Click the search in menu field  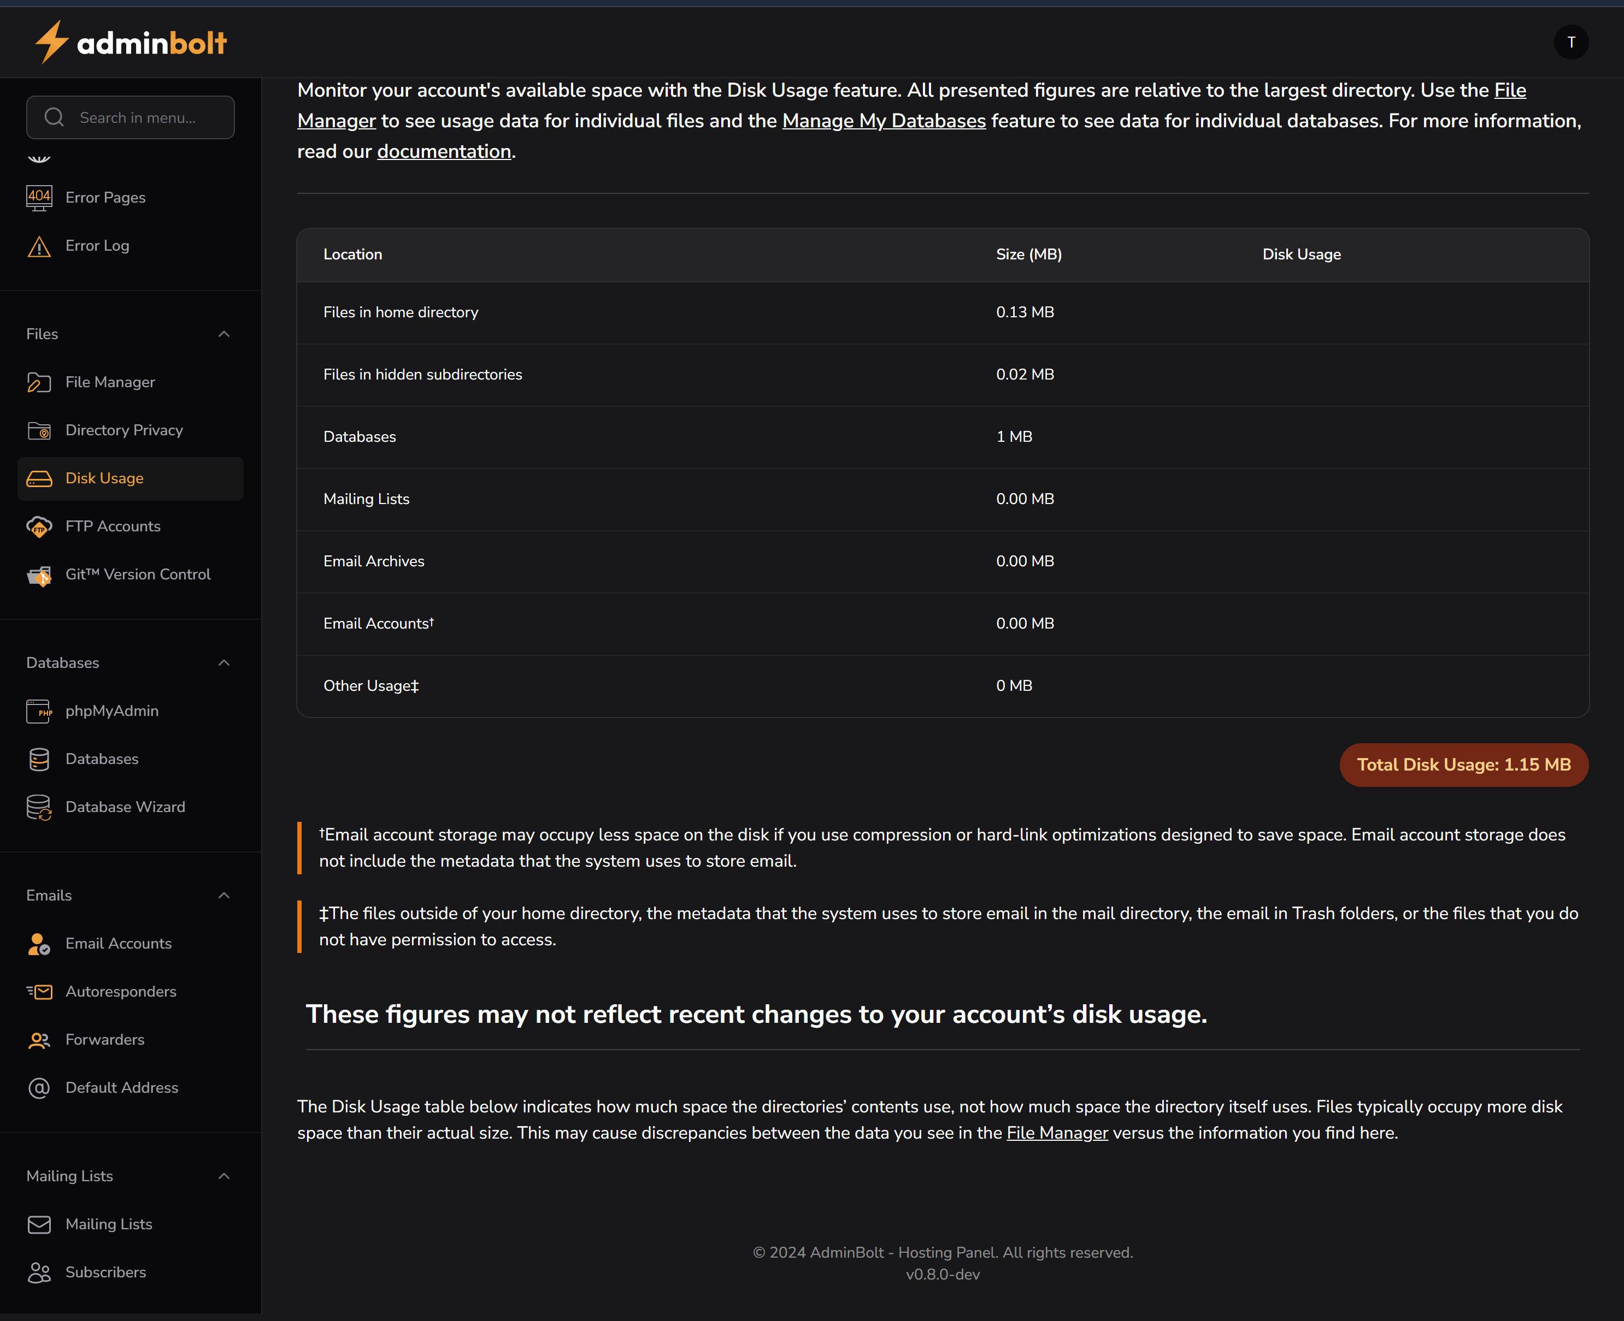coord(130,117)
